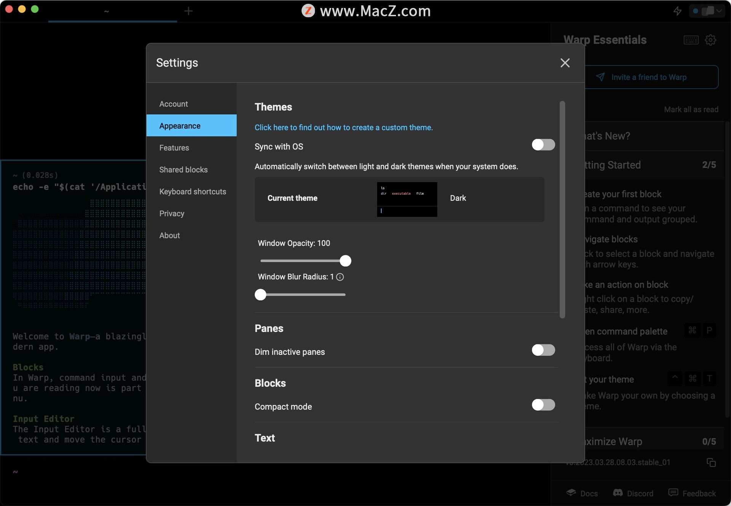Click the Dark theme preview thumbnail
This screenshot has height=506, width=731.
coord(407,199)
